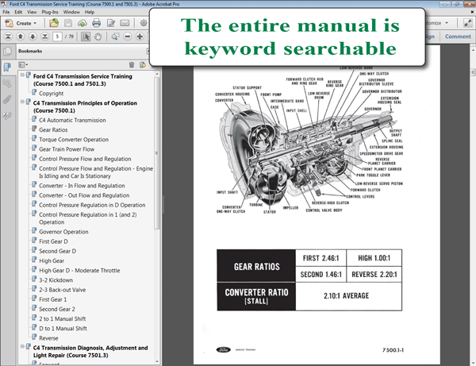This screenshot has height=366, width=476.
Task: Click the delete bookmark trash icon
Action: (132, 64)
